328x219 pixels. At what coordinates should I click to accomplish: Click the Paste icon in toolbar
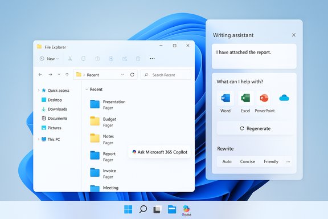97,59
